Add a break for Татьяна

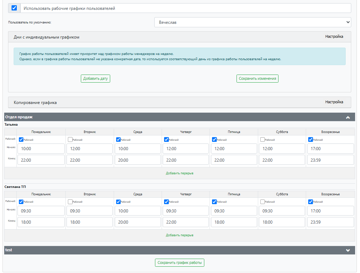click(x=179, y=173)
